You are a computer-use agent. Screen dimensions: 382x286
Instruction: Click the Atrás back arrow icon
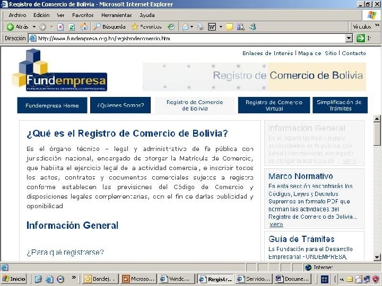coord(10,27)
